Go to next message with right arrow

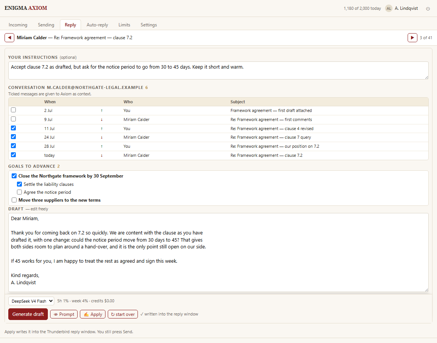[412, 38]
